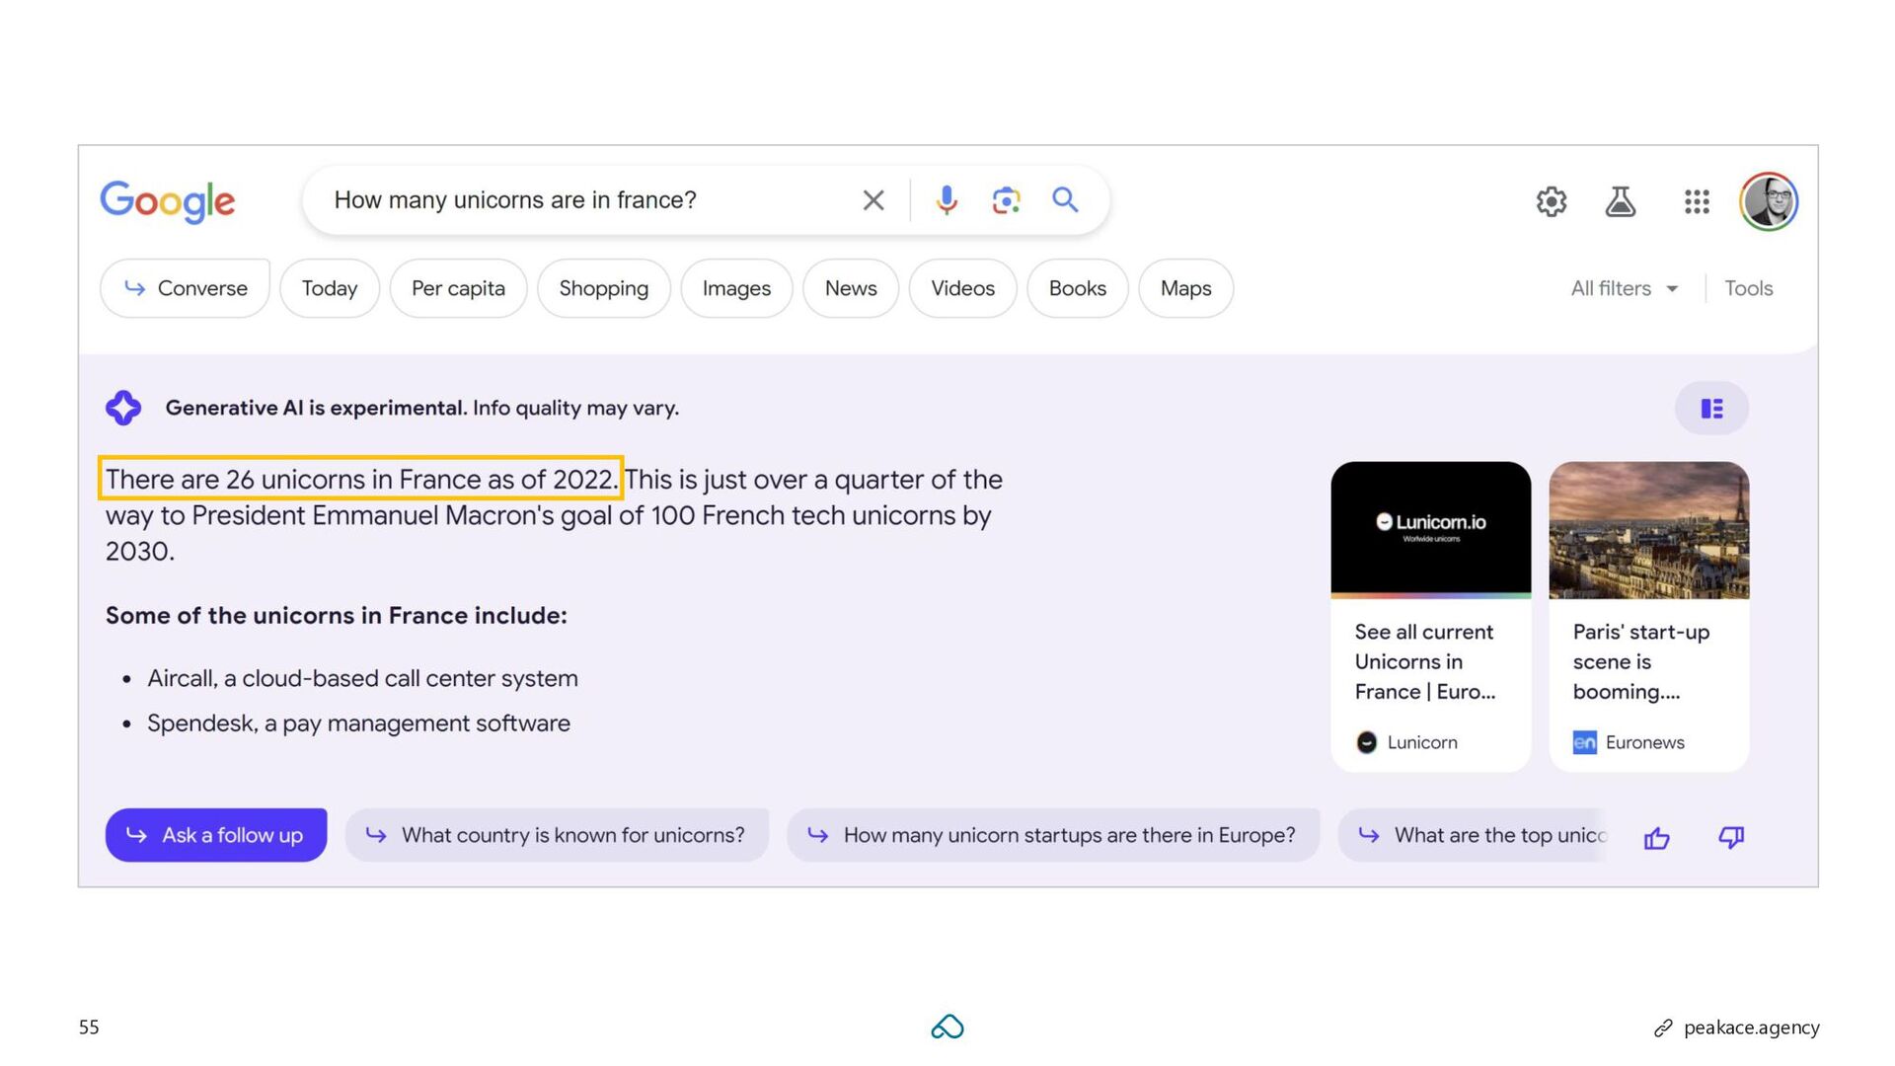
Task: Open Search Labs flask icon
Action: click(1620, 202)
